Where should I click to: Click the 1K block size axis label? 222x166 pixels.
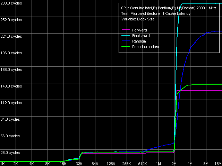[2, 163]
